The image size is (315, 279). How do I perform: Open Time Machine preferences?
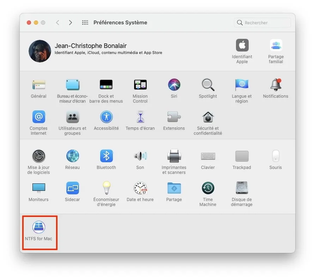coord(208,188)
